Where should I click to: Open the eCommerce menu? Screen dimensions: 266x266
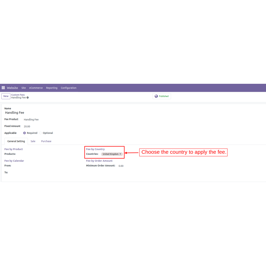coord(36,88)
